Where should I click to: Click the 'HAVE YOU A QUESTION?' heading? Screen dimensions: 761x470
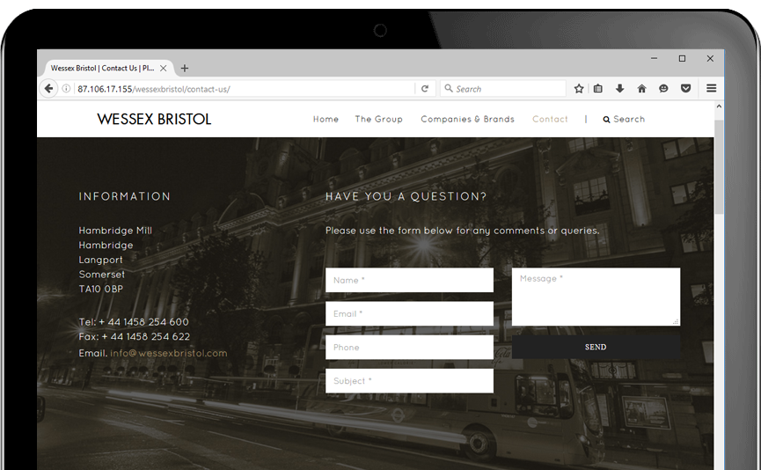pyautogui.click(x=406, y=196)
